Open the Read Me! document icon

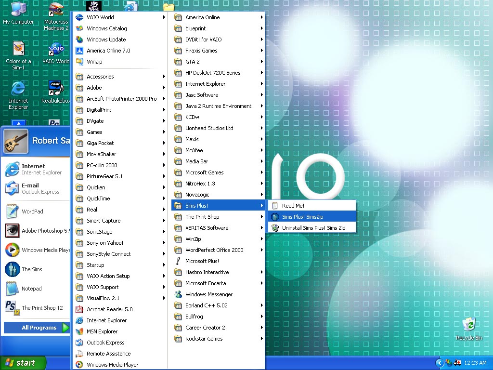tap(275, 206)
